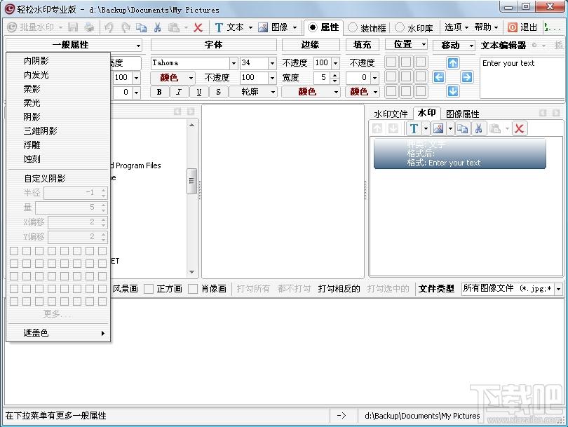Image resolution: width=568 pixels, height=427 pixels.
Task: Open edge 不透度 100 dropdown
Action: (x=335, y=63)
